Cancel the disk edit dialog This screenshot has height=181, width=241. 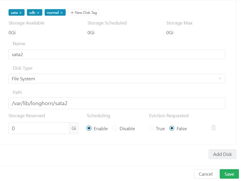click(x=205, y=174)
